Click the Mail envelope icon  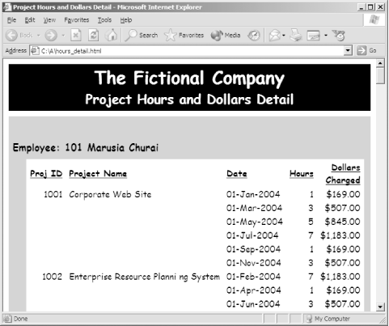[x=274, y=36]
